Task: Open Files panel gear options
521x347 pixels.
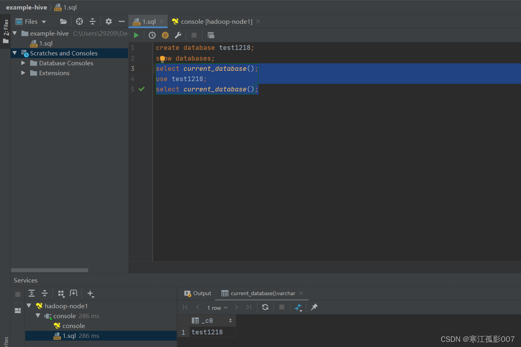Action: pos(109,21)
